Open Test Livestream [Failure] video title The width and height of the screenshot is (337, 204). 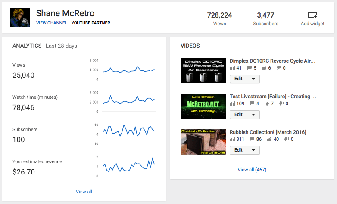point(273,97)
